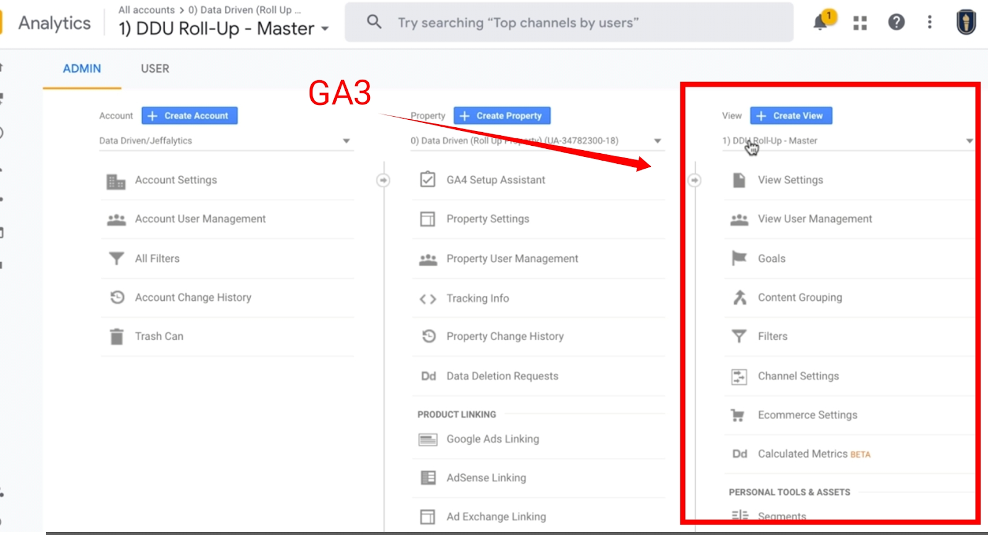Image resolution: width=988 pixels, height=535 pixels.
Task: Click the Content Grouping figure icon
Action: 739,297
